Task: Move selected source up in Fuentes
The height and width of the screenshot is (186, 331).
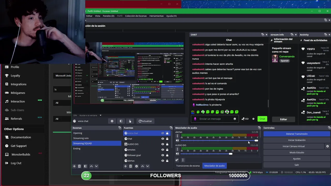Action: [142, 166]
